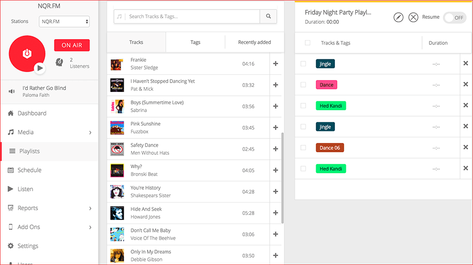Check the box beside the pink Dance tag
The height and width of the screenshot is (265, 473).
[303, 85]
